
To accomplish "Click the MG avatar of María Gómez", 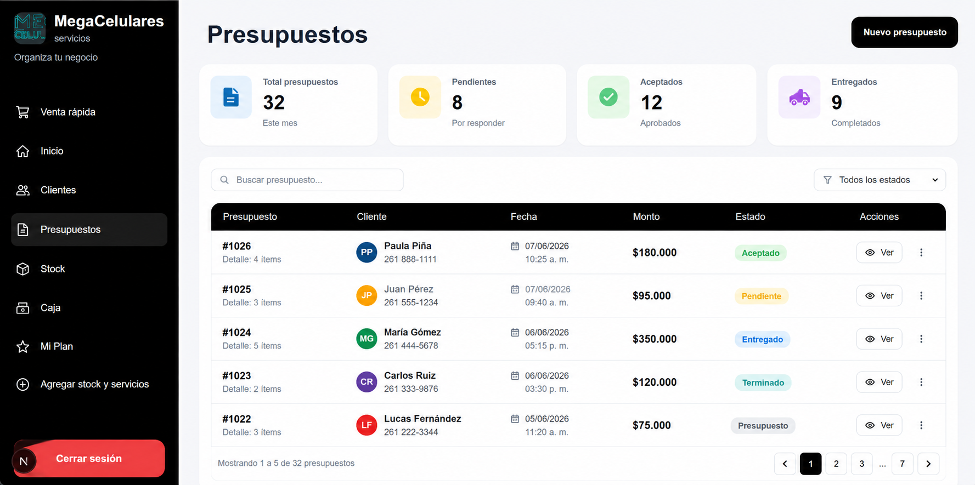I will click(x=367, y=339).
